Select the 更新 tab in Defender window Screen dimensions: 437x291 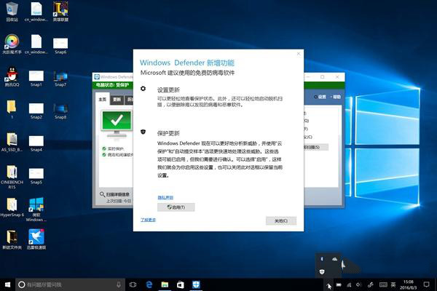tap(117, 100)
